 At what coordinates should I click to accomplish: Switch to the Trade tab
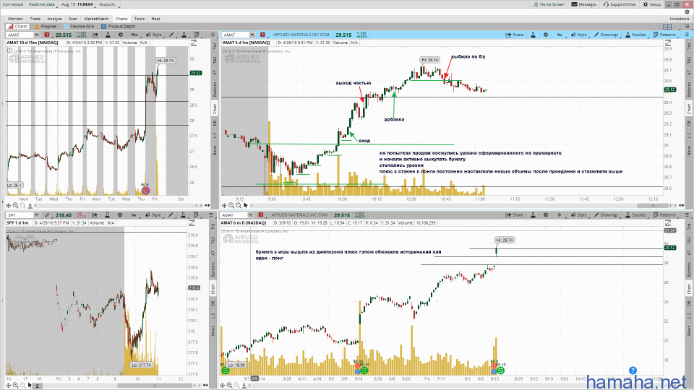pos(35,19)
